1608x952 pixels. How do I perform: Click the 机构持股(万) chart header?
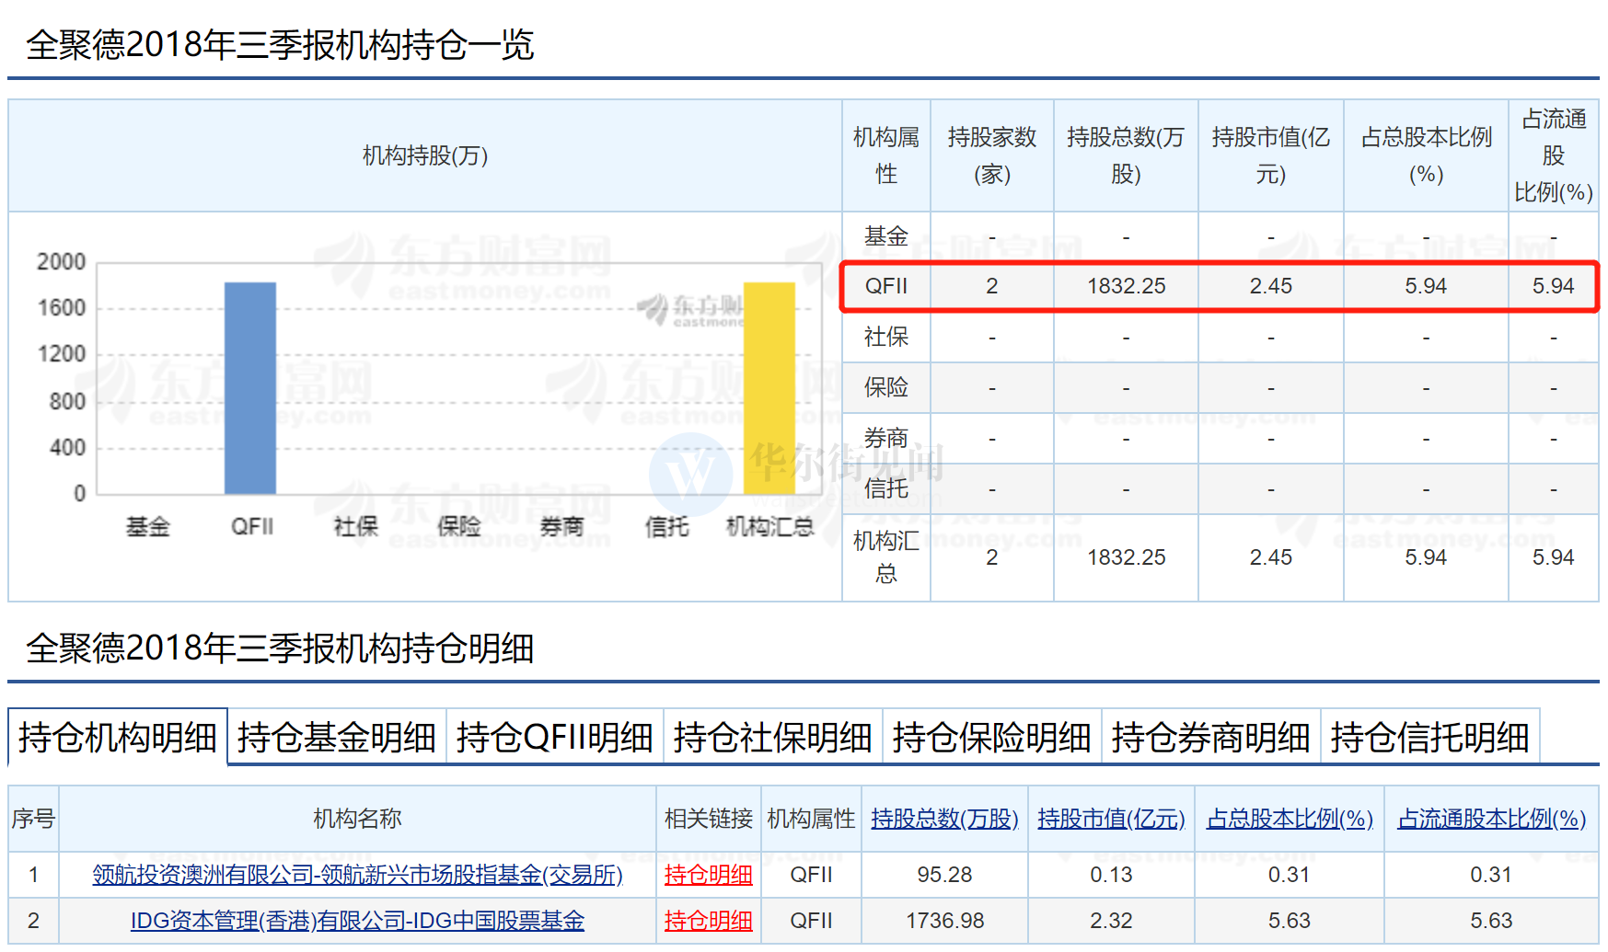click(425, 155)
